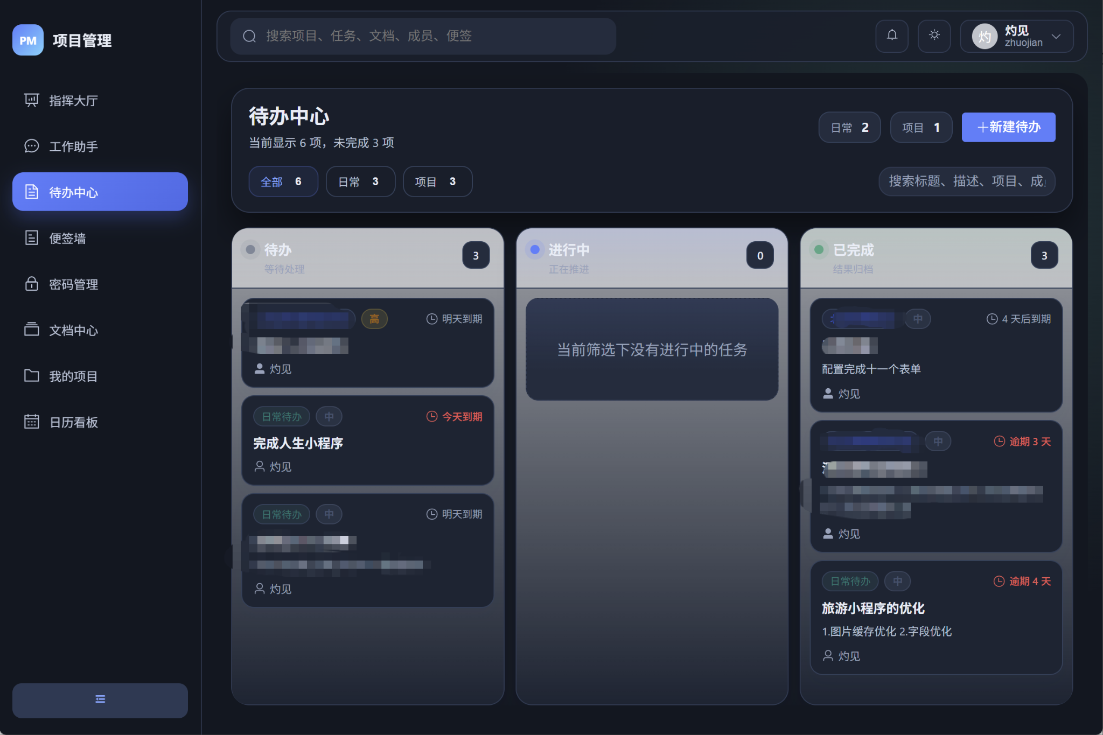View the 日历看板 calendar board

[x=73, y=422]
